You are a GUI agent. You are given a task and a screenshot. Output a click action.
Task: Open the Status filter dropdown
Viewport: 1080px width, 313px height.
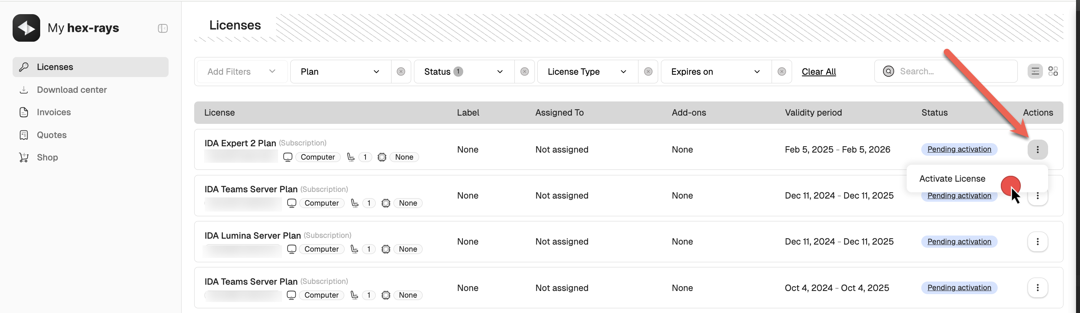(464, 72)
